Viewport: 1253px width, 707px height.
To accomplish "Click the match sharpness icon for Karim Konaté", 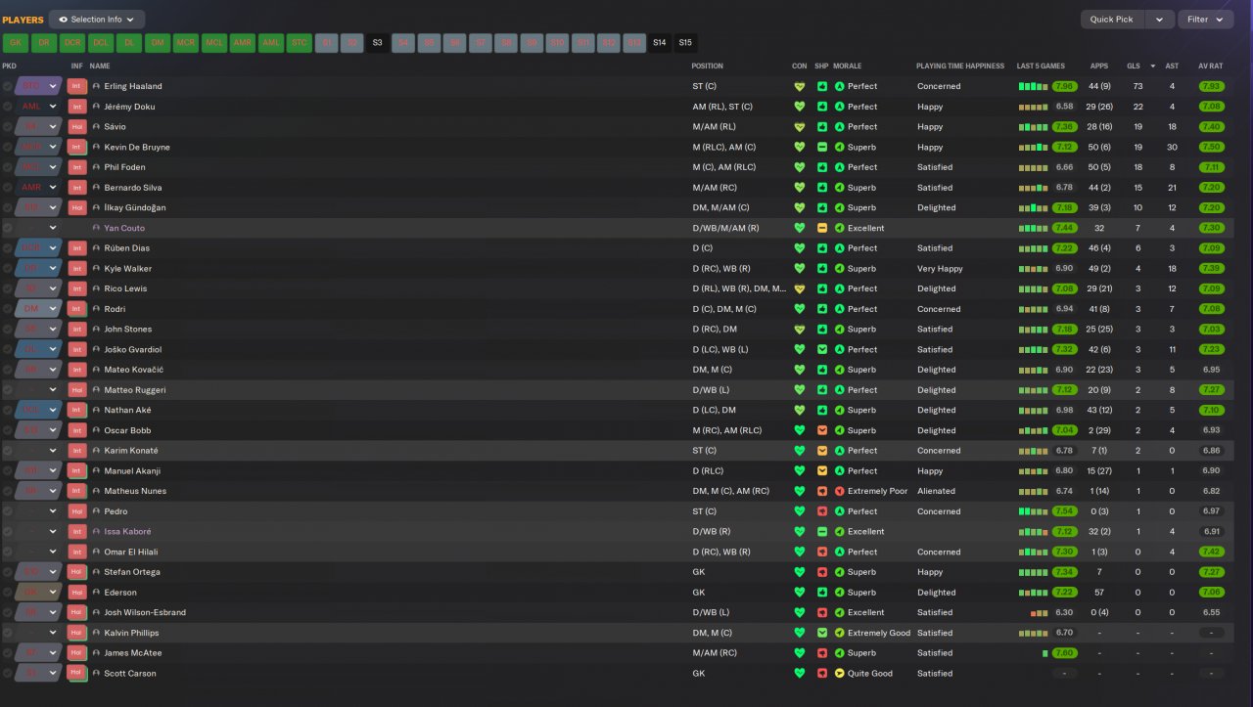I will click(x=822, y=451).
